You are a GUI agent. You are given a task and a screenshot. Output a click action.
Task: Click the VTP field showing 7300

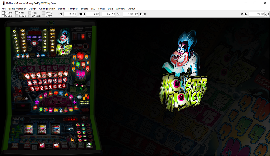point(257,14)
